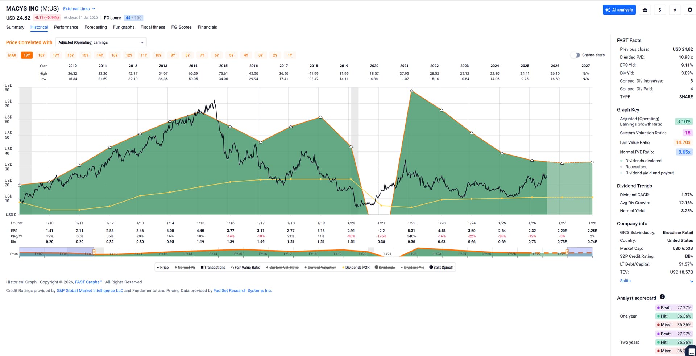Click the Beat 27.27% one-year badge
This screenshot has height=356, width=696.
coord(674,308)
